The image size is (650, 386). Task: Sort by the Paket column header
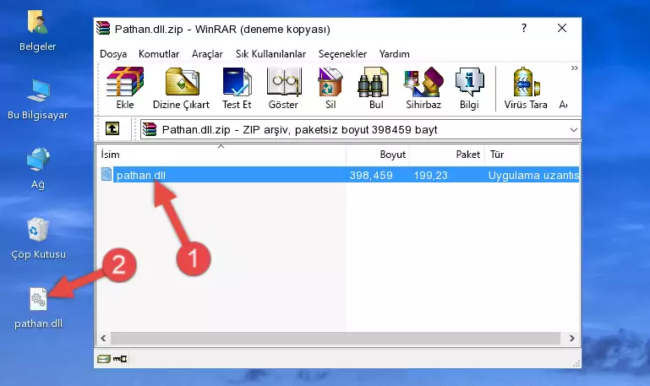click(x=447, y=155)
